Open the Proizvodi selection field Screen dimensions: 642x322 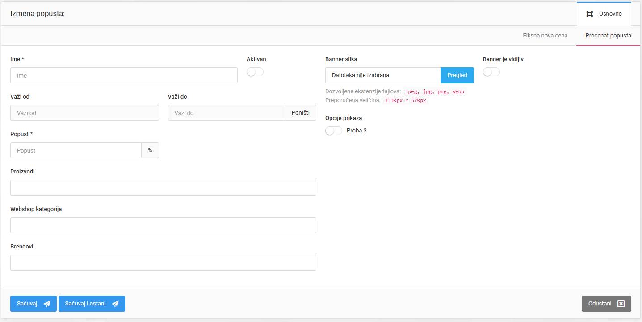[163, 188]
